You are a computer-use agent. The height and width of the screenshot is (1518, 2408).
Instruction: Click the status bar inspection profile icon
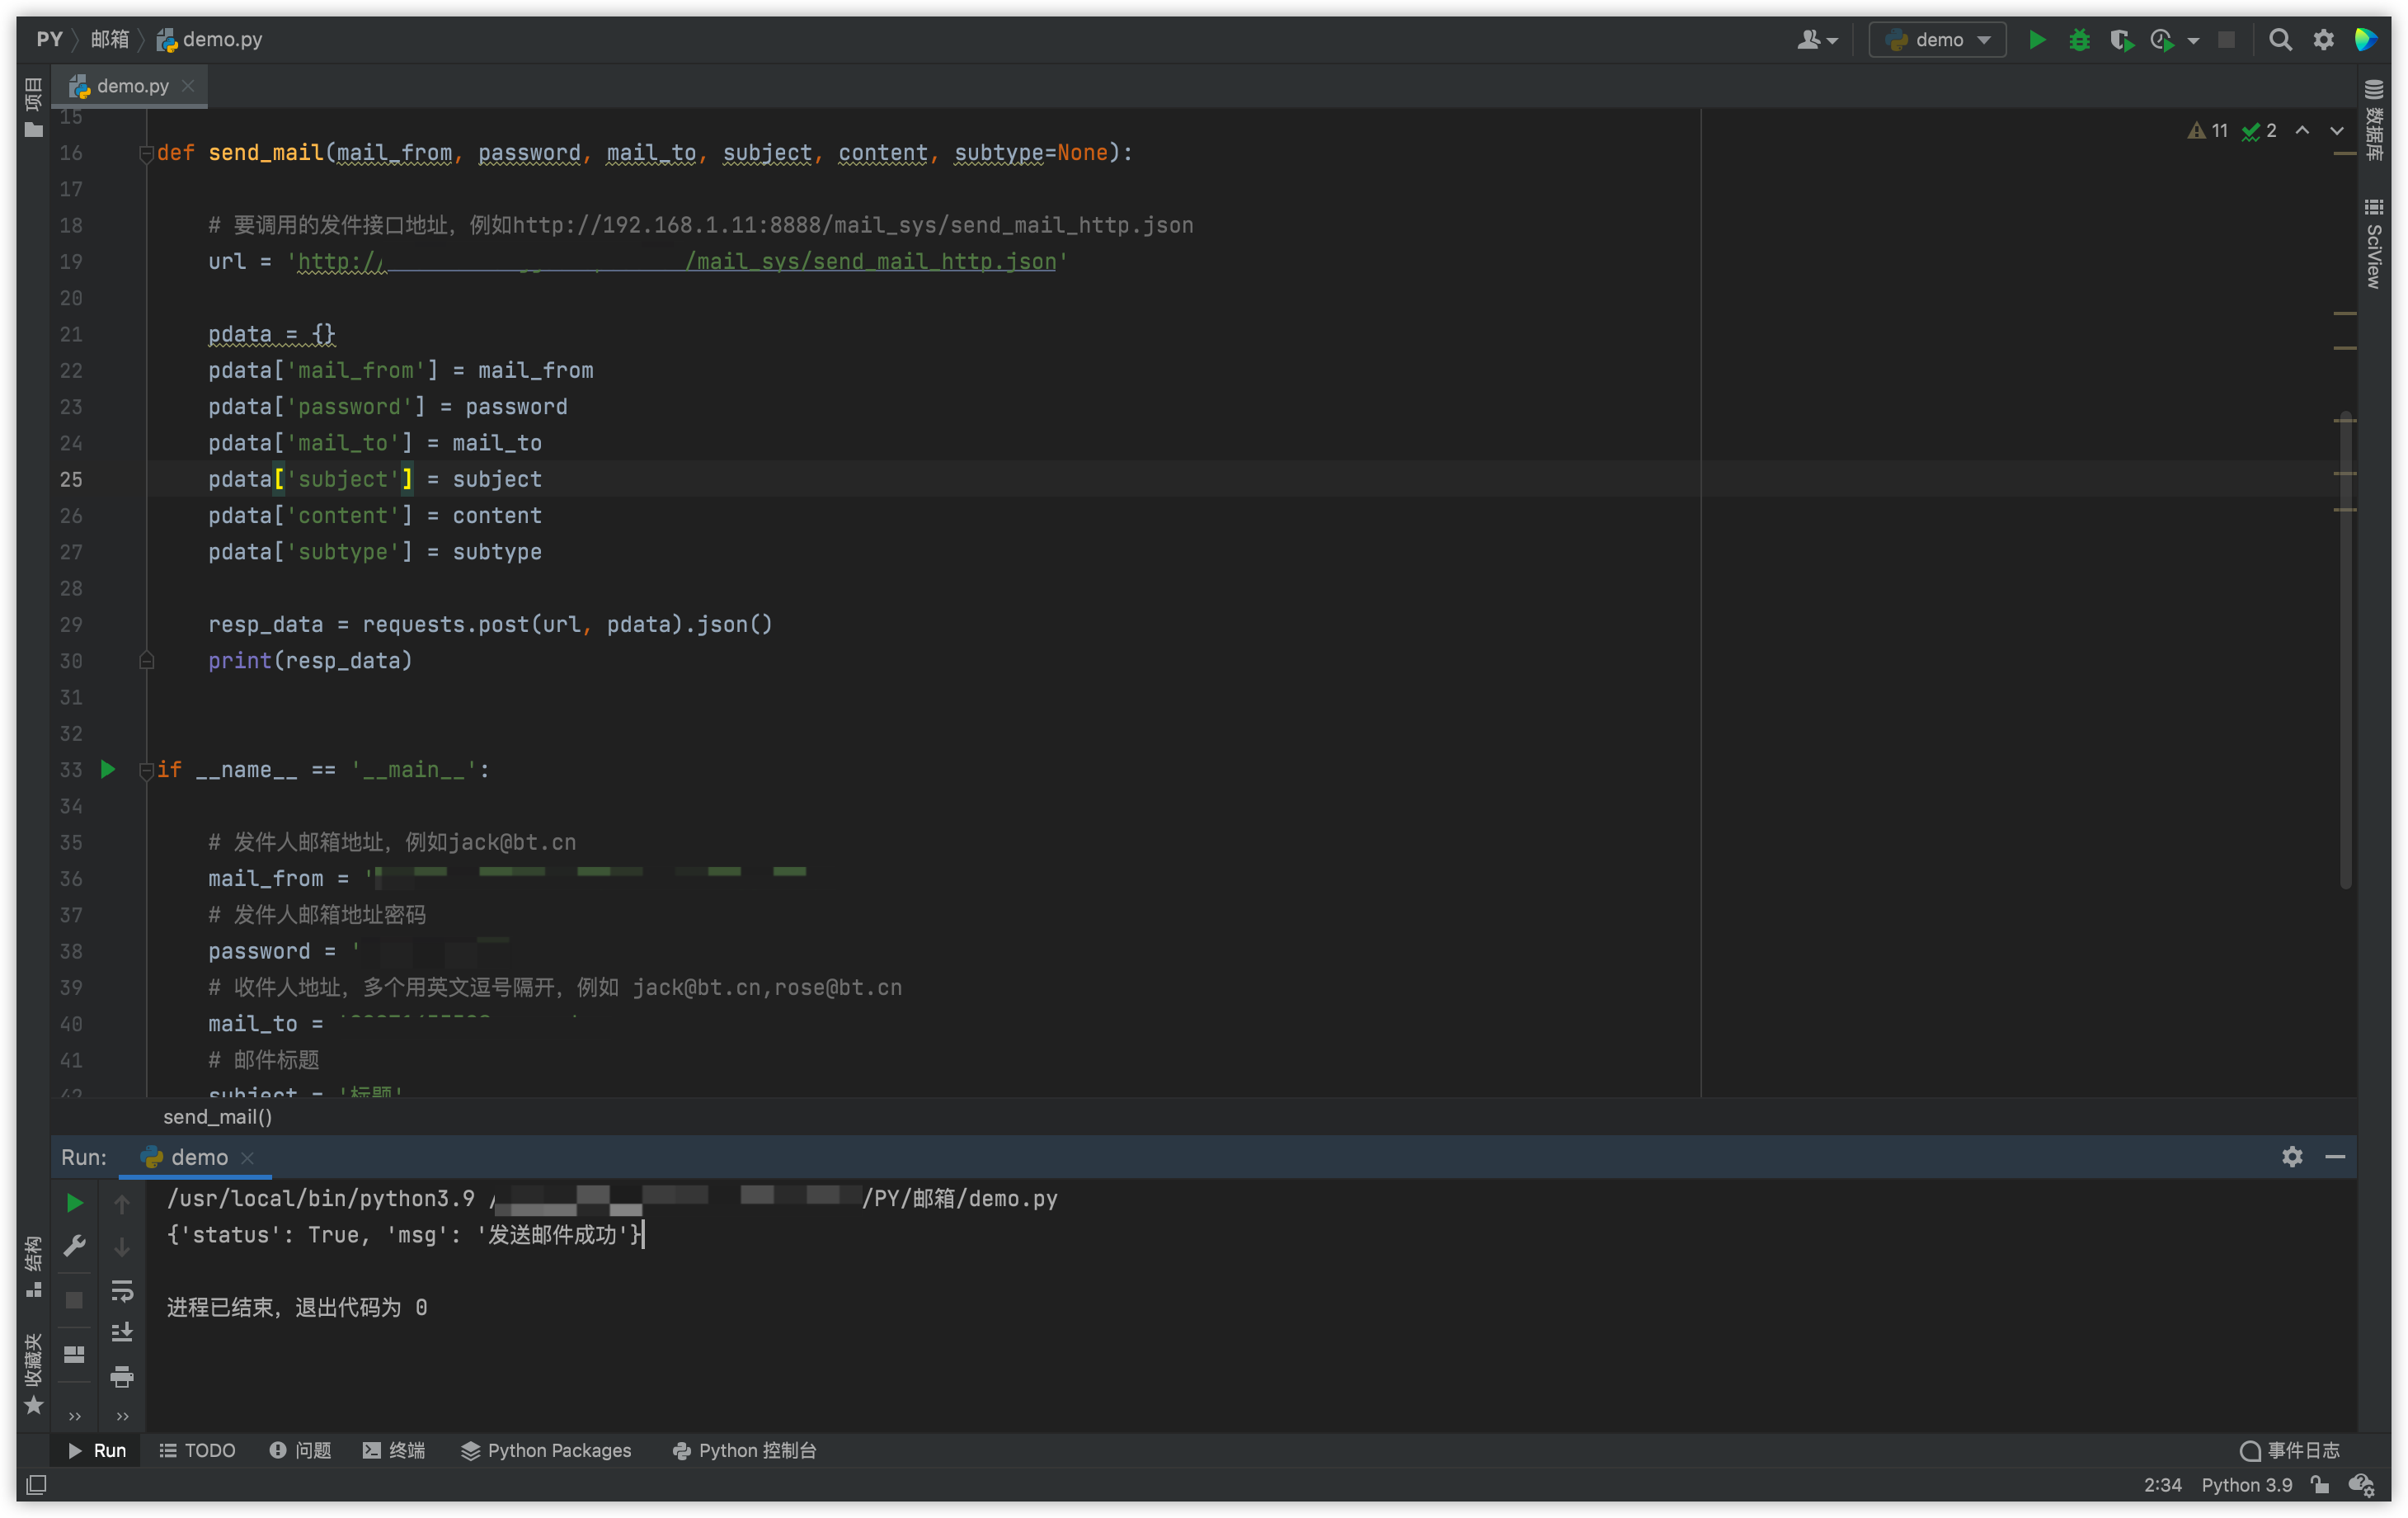(x=2362, y=1485)
